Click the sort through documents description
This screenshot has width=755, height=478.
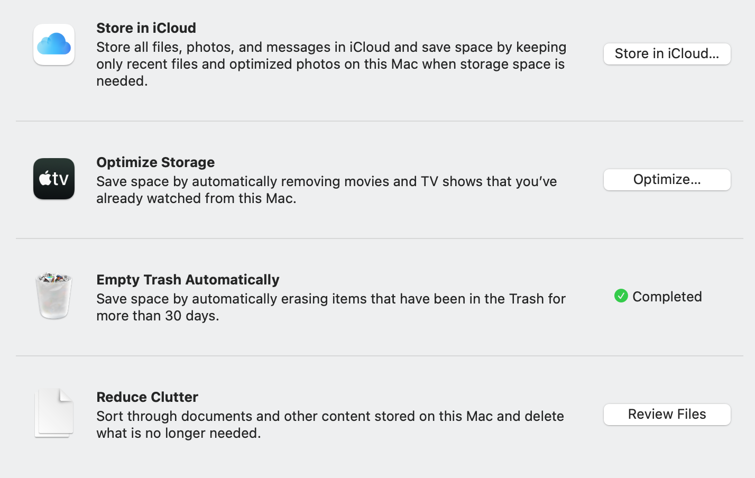tap(330, 425)
